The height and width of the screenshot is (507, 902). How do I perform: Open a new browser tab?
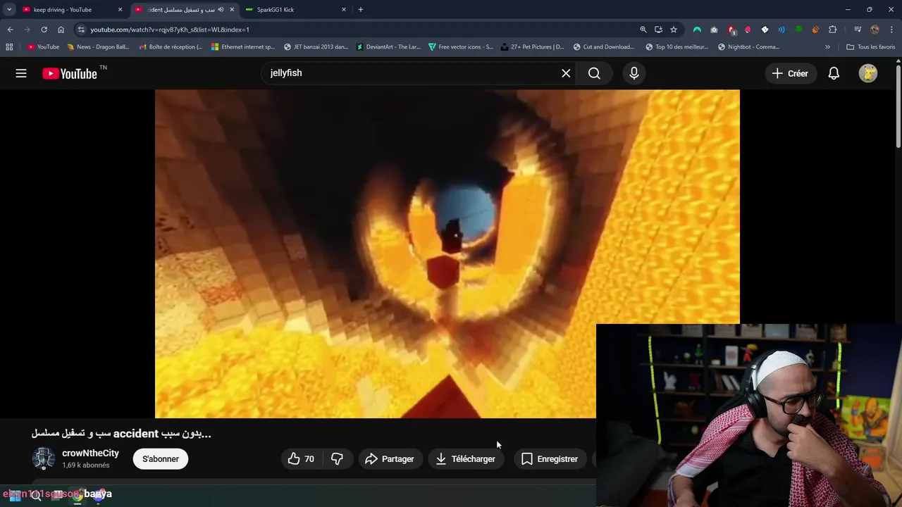[361, 10]
